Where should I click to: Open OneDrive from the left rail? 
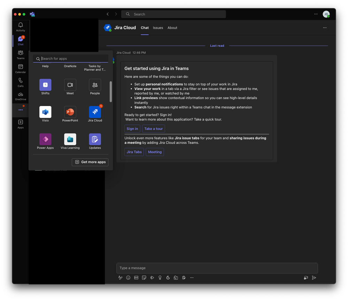pyautogui.click(x=21, y=96)
